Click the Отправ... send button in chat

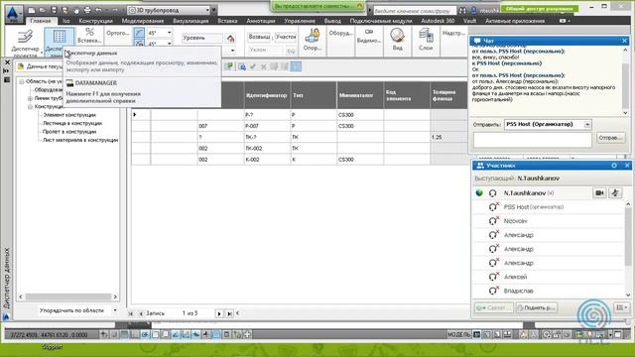[610, 138]
